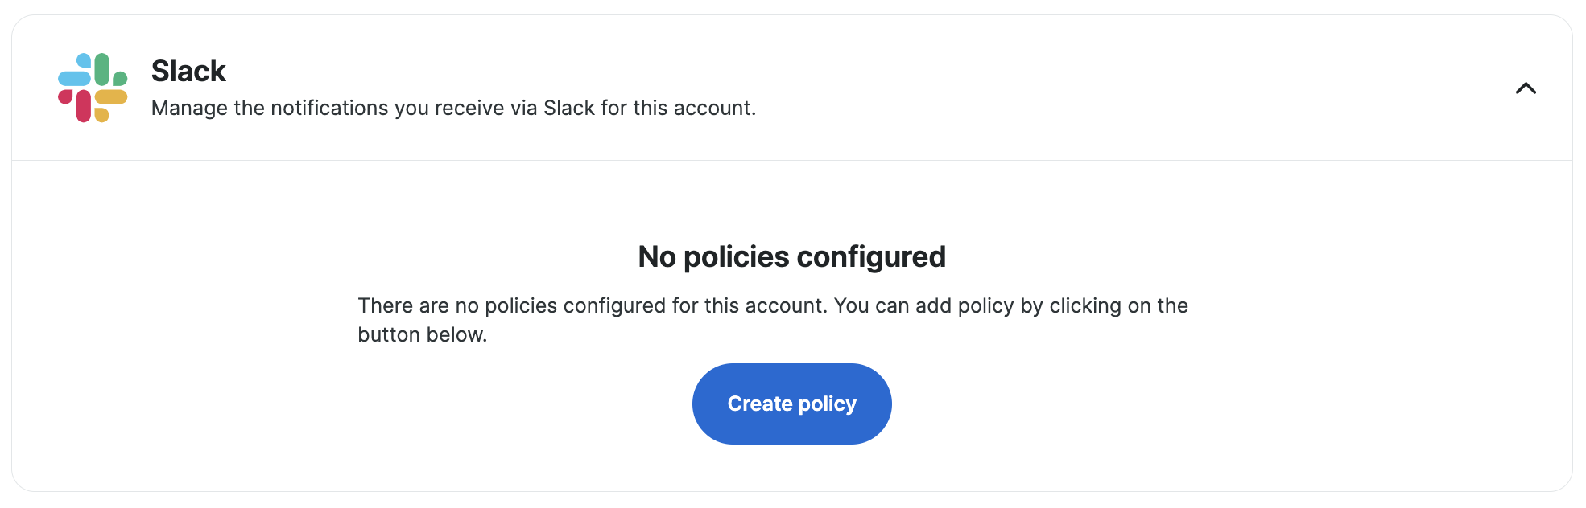Click the Slack card header row

(791, 87)
